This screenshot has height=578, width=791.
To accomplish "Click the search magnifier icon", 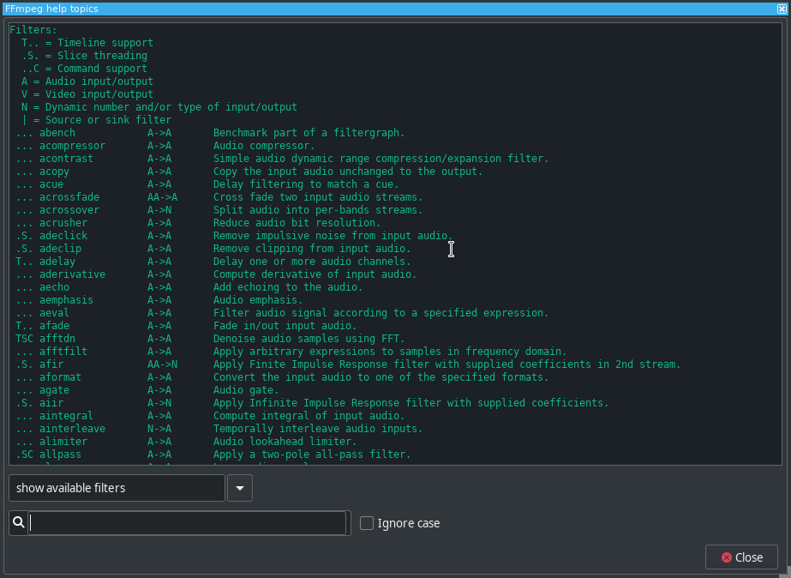I will coord(19,522).
